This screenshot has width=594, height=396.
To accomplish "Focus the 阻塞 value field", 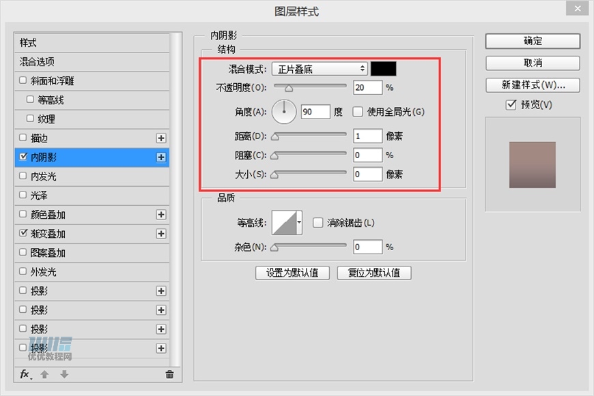I will (x=367, y=155).
